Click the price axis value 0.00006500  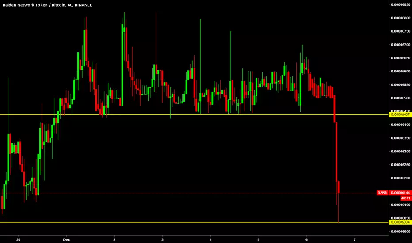coord(401,98)
